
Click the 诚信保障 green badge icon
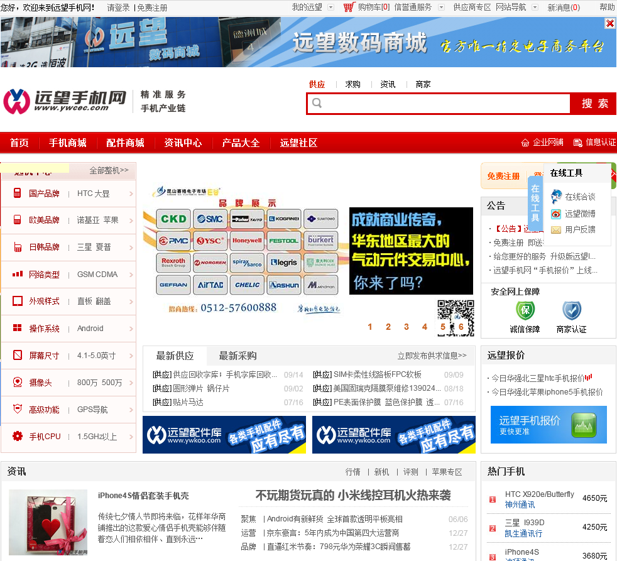[x=525, y=310]
